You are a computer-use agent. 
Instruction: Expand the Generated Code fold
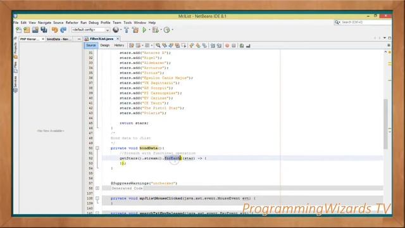(97, 188)
